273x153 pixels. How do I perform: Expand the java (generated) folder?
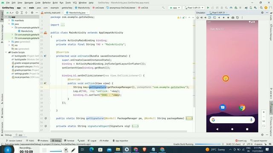click(x=9, y=42)
